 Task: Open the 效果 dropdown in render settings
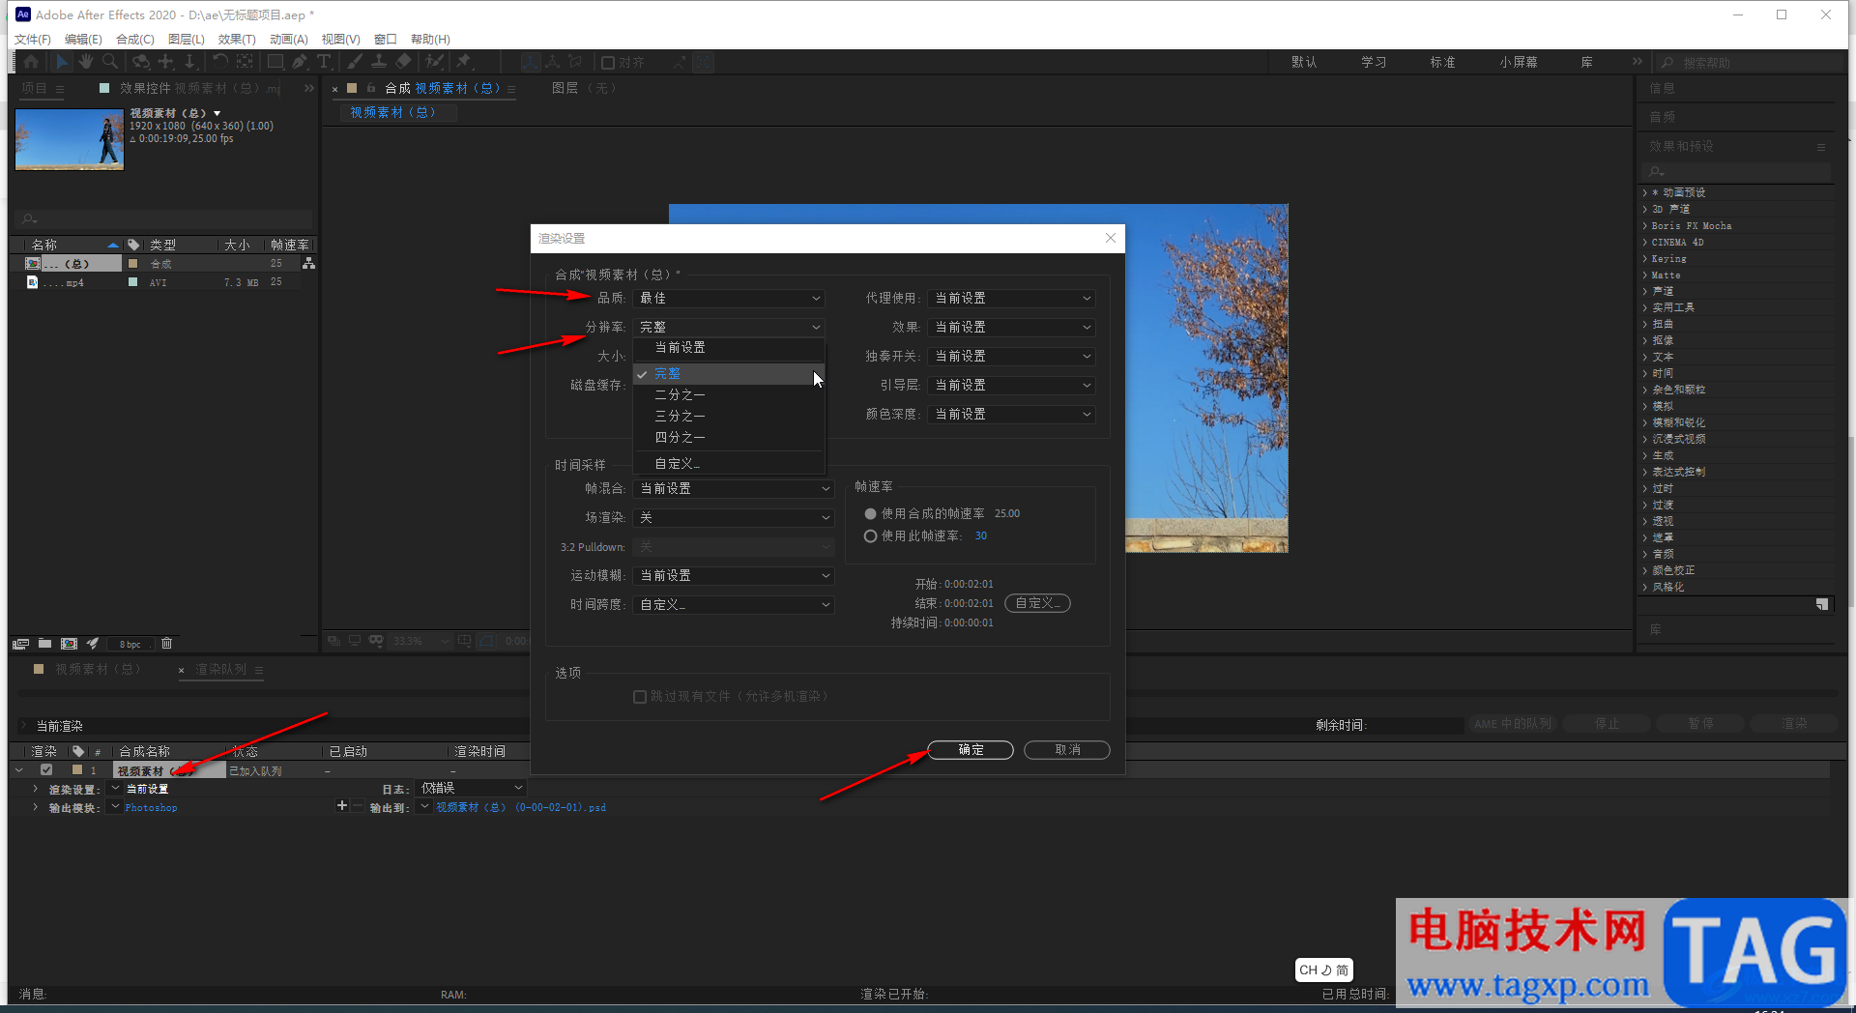(x=1011, y=328)
